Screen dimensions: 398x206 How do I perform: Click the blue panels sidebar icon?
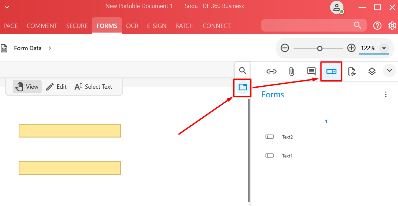pyautogui.click(x=242, y=88)
